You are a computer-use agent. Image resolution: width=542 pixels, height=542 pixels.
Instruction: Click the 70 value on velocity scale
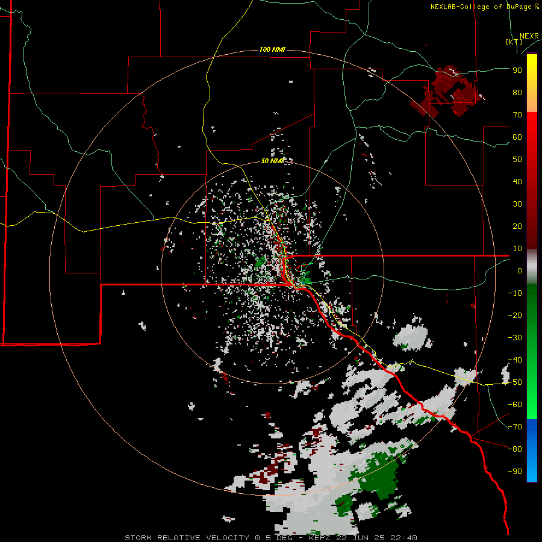pyautogui.click(x=517, y=115)
